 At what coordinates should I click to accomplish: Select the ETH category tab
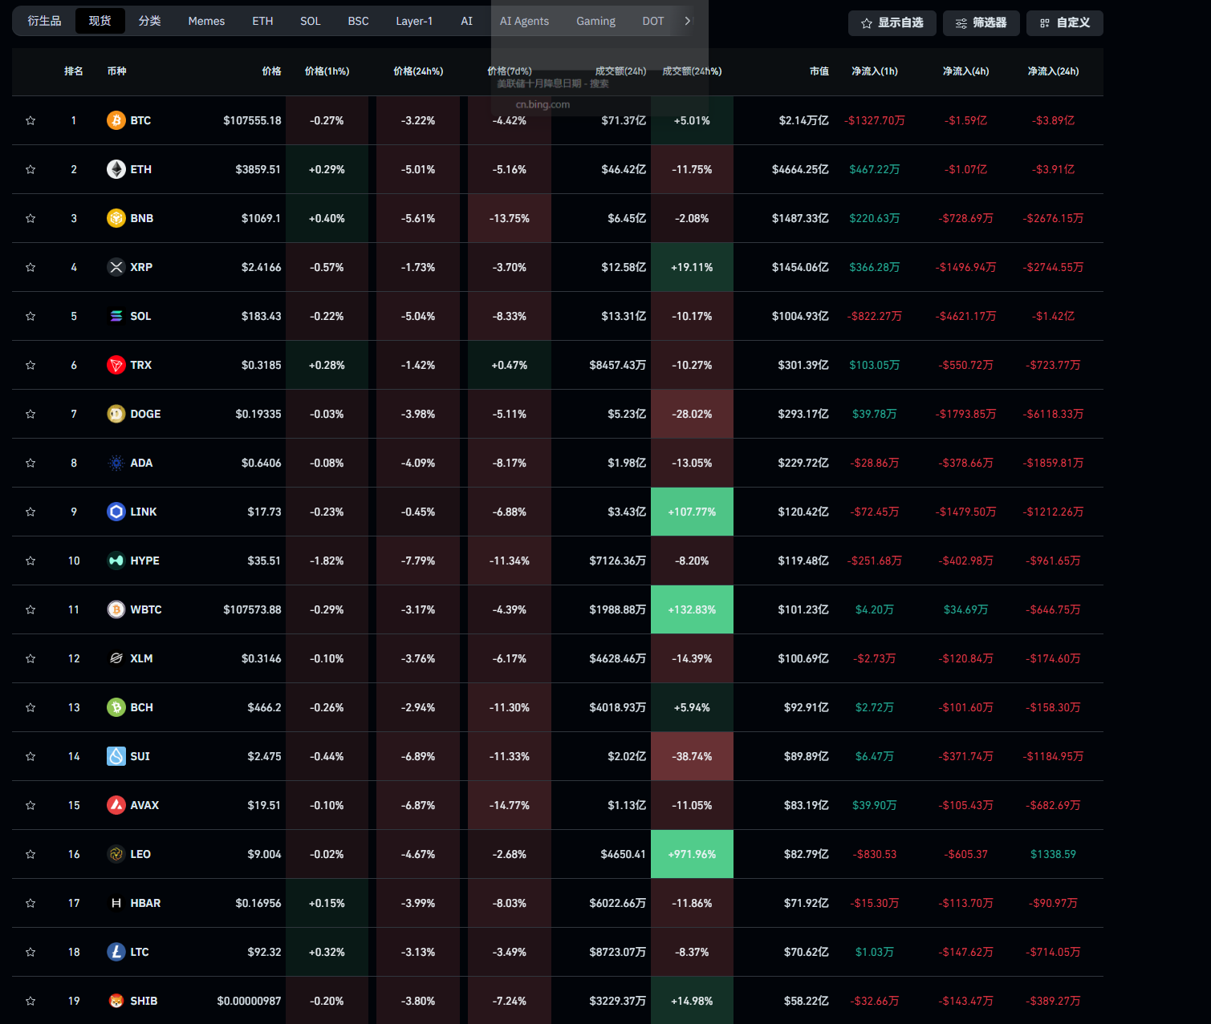(x=262, y=21)
